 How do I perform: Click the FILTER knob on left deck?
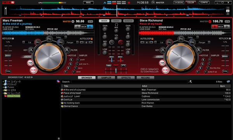[67, 50]
